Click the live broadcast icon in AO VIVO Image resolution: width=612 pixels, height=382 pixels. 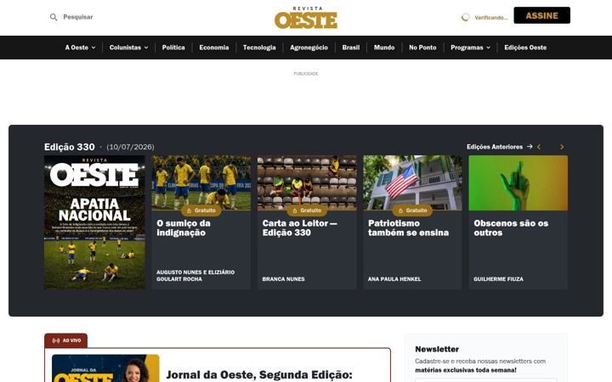pos(56,340)
